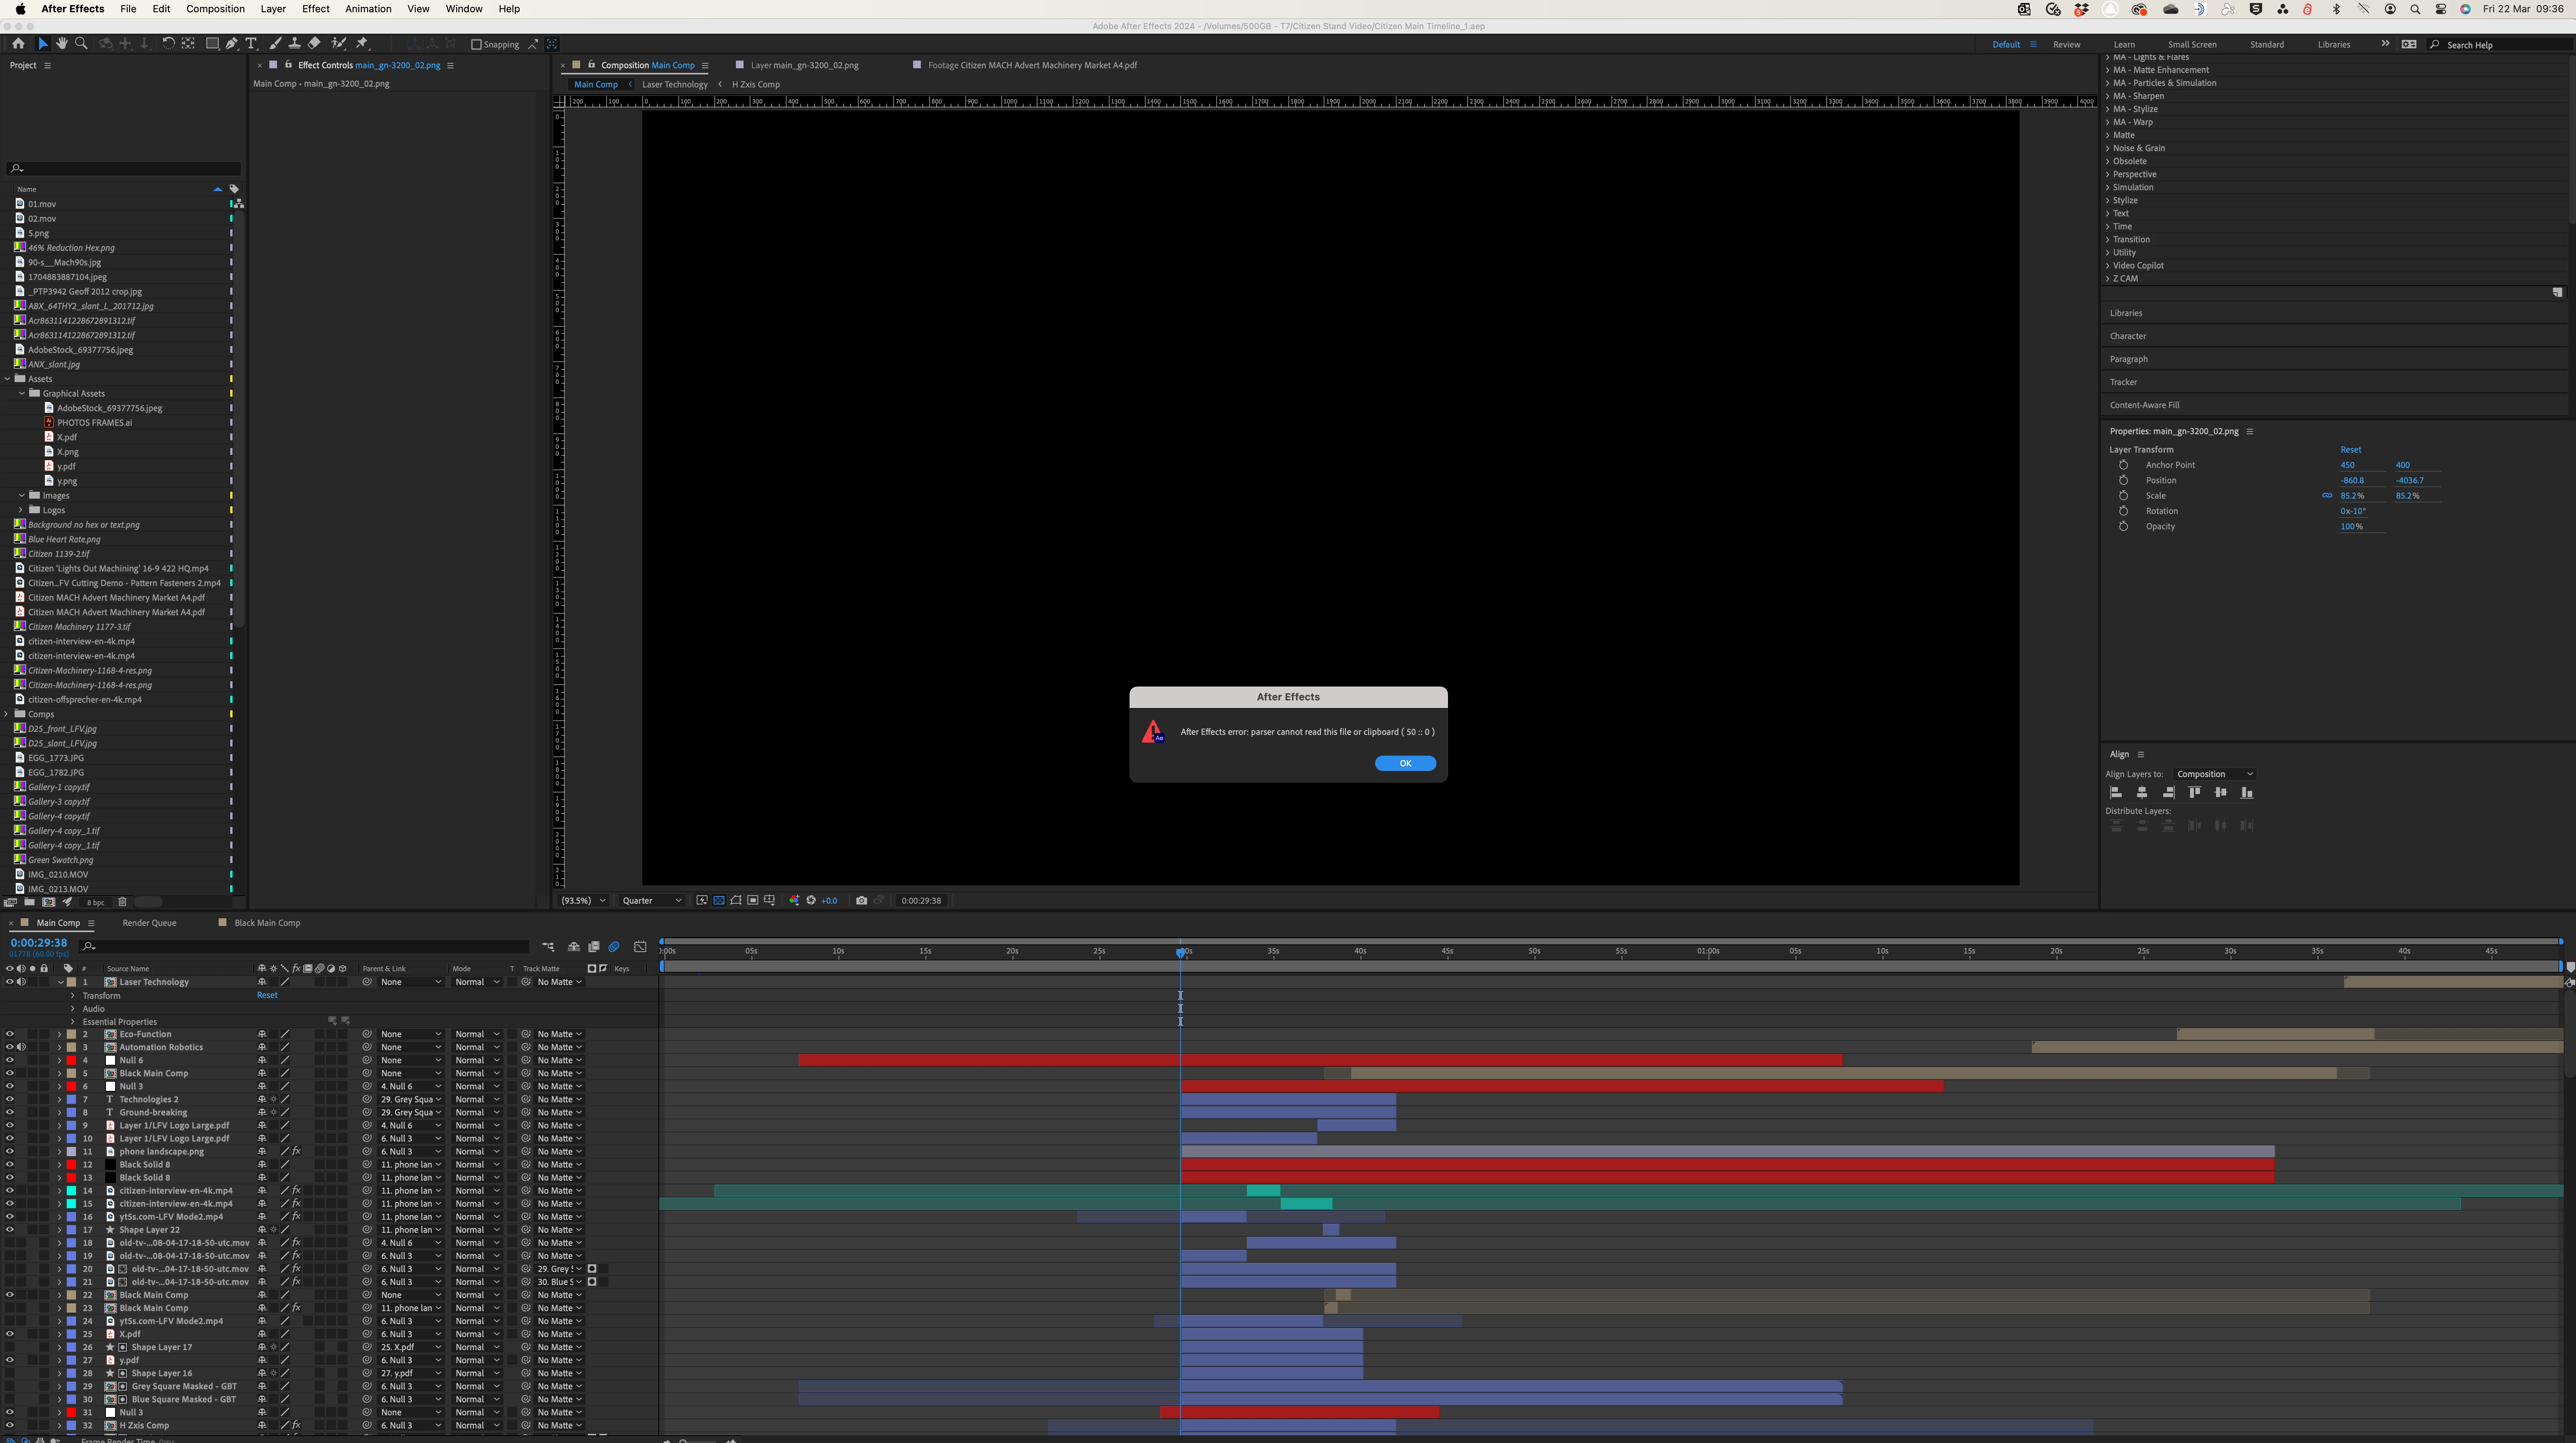
Task: Open the viewer magnification dropdown
Action: pos(583,901)
